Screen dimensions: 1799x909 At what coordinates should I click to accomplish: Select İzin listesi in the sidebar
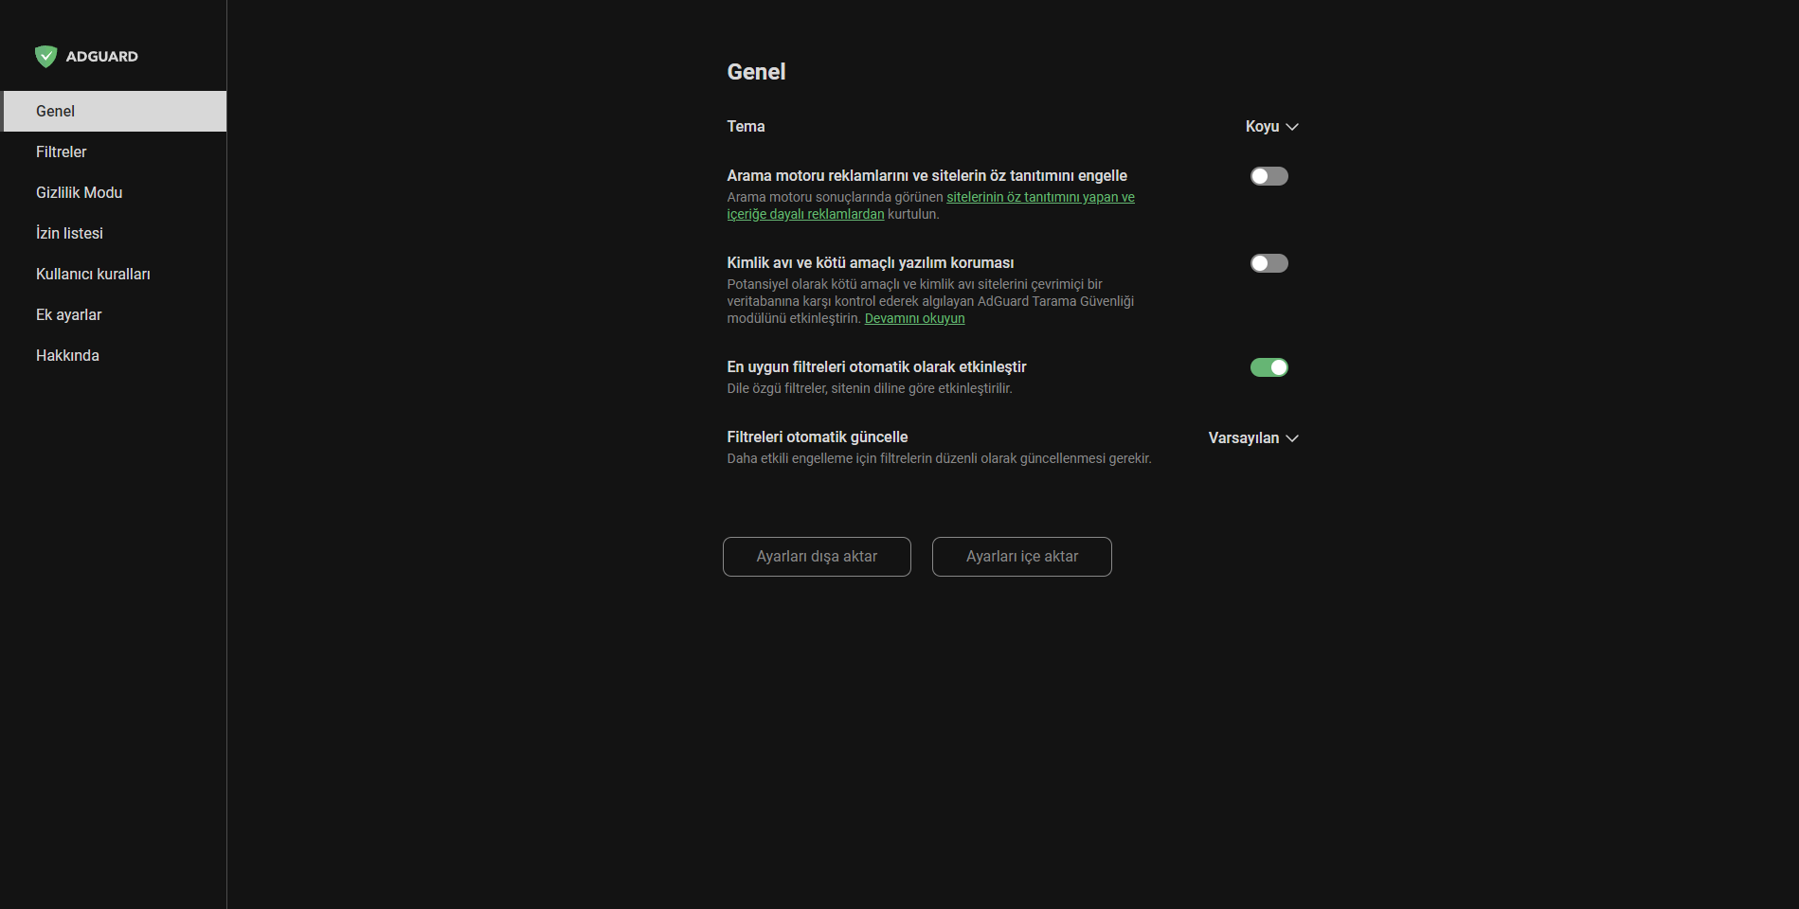[x=115, y=233]
